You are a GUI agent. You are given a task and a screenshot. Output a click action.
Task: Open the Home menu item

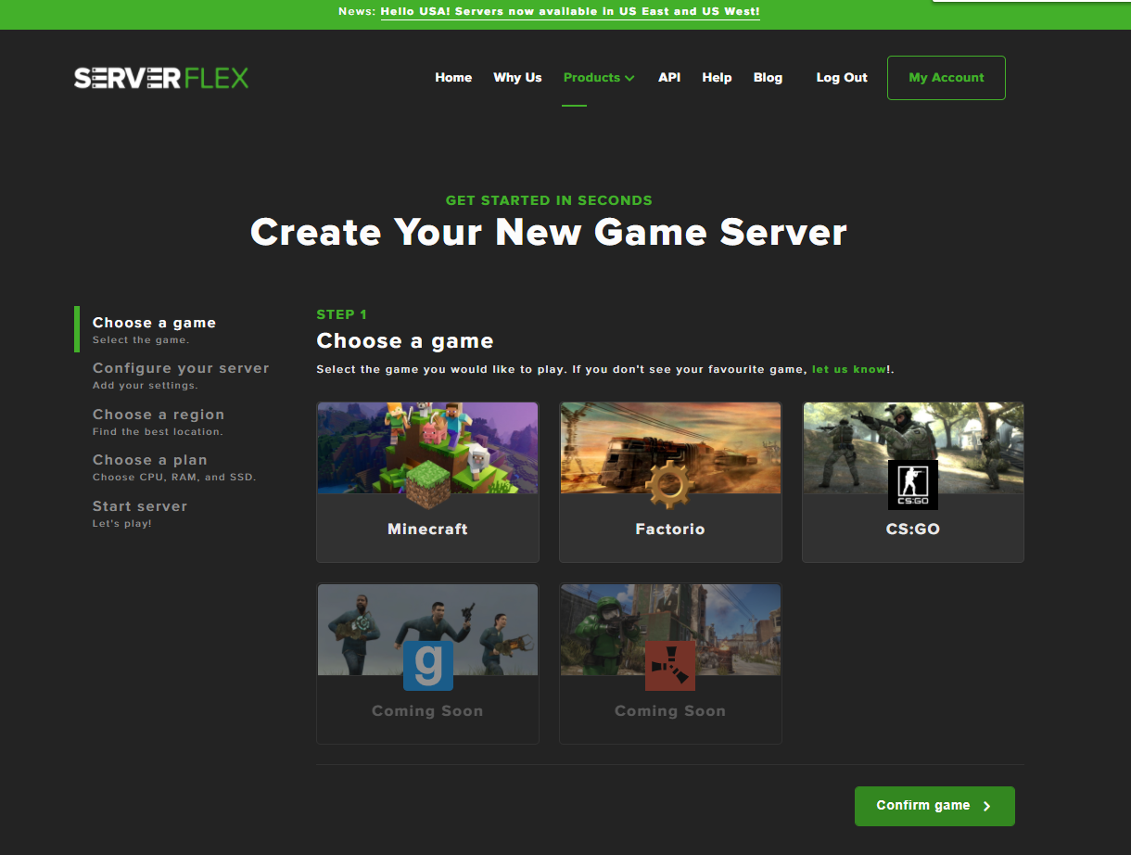tap(453, 78)
